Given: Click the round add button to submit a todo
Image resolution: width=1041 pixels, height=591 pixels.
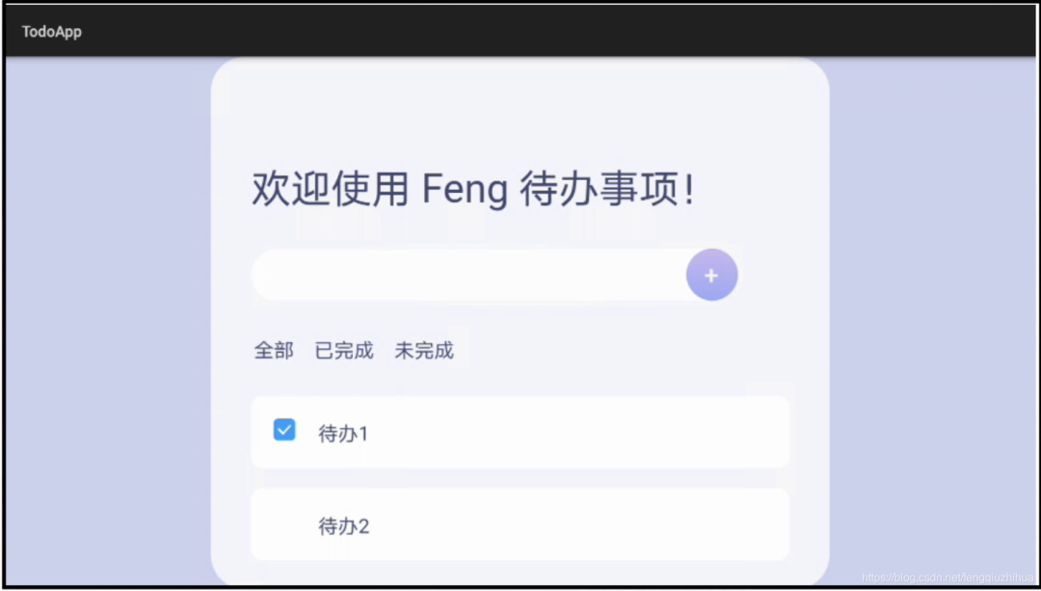Looking at the screenshot, I should pos(711,275).
